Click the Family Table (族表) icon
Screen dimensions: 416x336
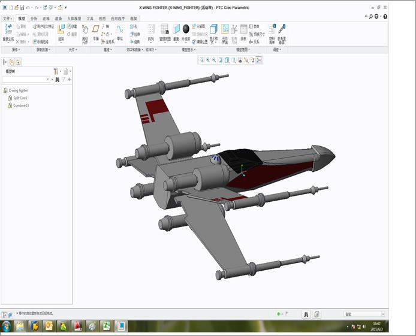[x=243, y=29]
